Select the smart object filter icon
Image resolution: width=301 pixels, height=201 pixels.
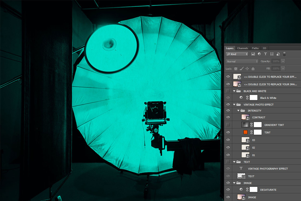click(x=278, y=54)
